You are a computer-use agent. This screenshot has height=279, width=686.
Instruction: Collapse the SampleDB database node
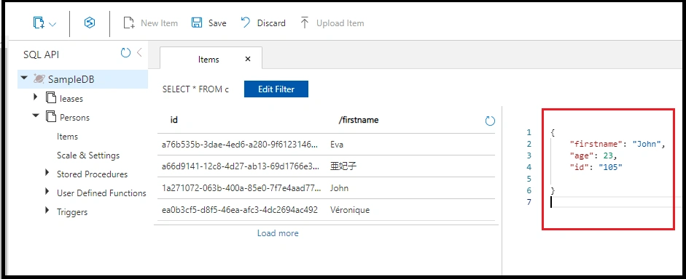(24, 78)
